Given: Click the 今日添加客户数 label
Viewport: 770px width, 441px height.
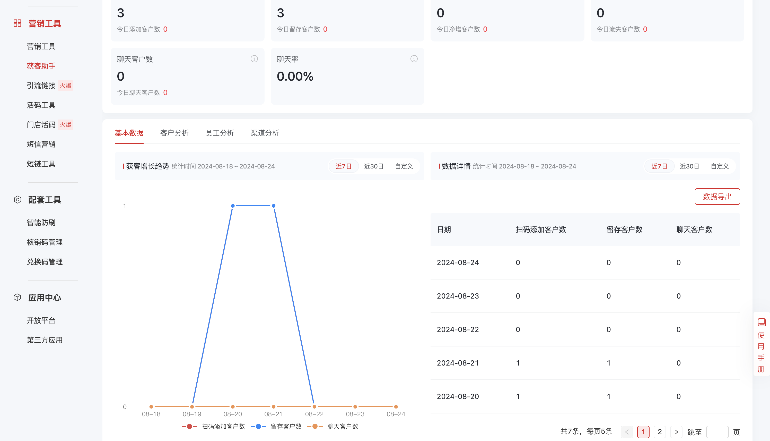Looking at the screenshot, I should [138, 29].
